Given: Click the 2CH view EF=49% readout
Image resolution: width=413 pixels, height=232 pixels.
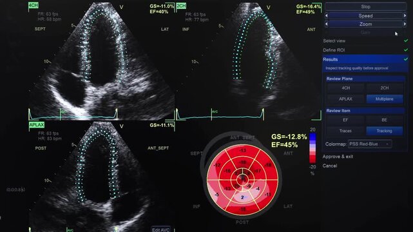Looking at the screenshot, I should tap(305, 12).
